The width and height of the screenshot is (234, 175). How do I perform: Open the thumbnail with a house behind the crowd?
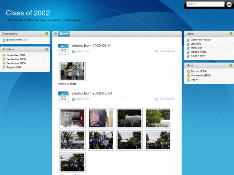72,140
